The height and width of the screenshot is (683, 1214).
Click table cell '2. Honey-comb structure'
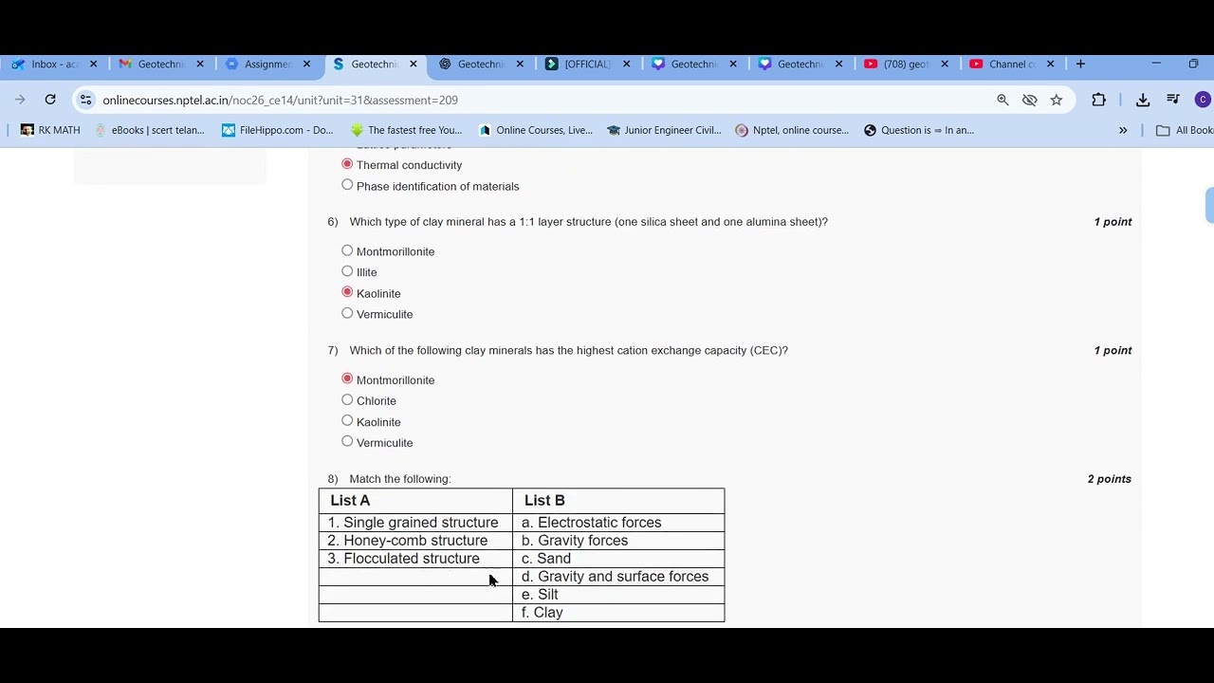point(415,541)
